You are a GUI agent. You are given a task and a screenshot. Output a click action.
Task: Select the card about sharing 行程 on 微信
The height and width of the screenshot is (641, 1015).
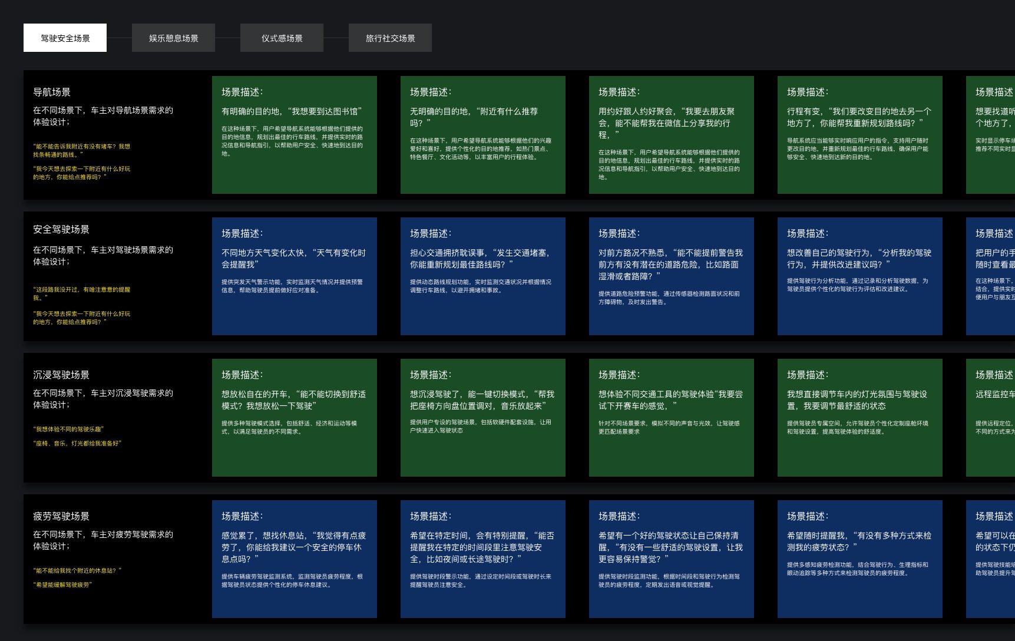671,135
